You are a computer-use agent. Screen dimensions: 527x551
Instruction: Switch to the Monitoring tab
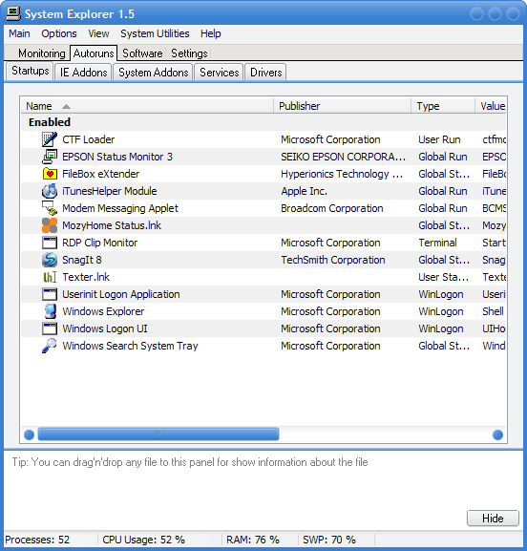click(x=42, y=53)
